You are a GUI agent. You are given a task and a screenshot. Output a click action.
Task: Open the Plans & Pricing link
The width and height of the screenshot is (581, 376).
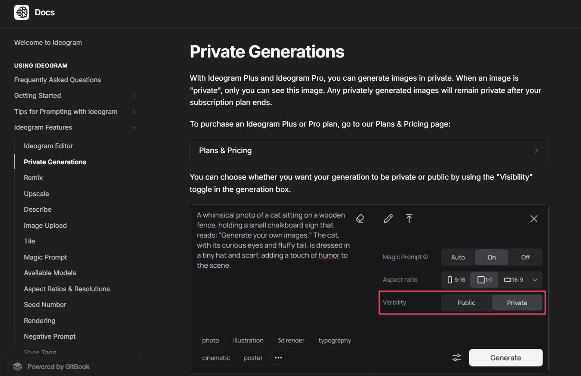[x=369, y=150]
